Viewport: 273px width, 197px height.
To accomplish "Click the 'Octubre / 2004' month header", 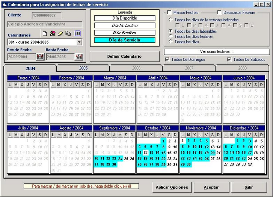I will [158, 128].
